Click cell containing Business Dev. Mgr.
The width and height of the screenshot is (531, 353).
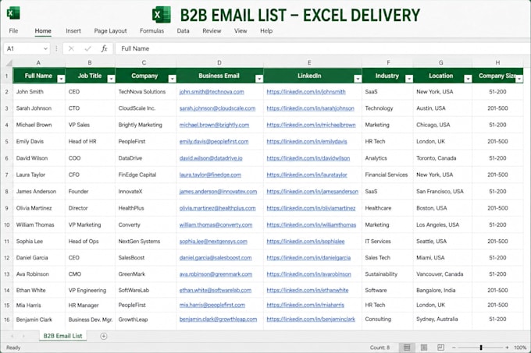click(x=90, y=319)
